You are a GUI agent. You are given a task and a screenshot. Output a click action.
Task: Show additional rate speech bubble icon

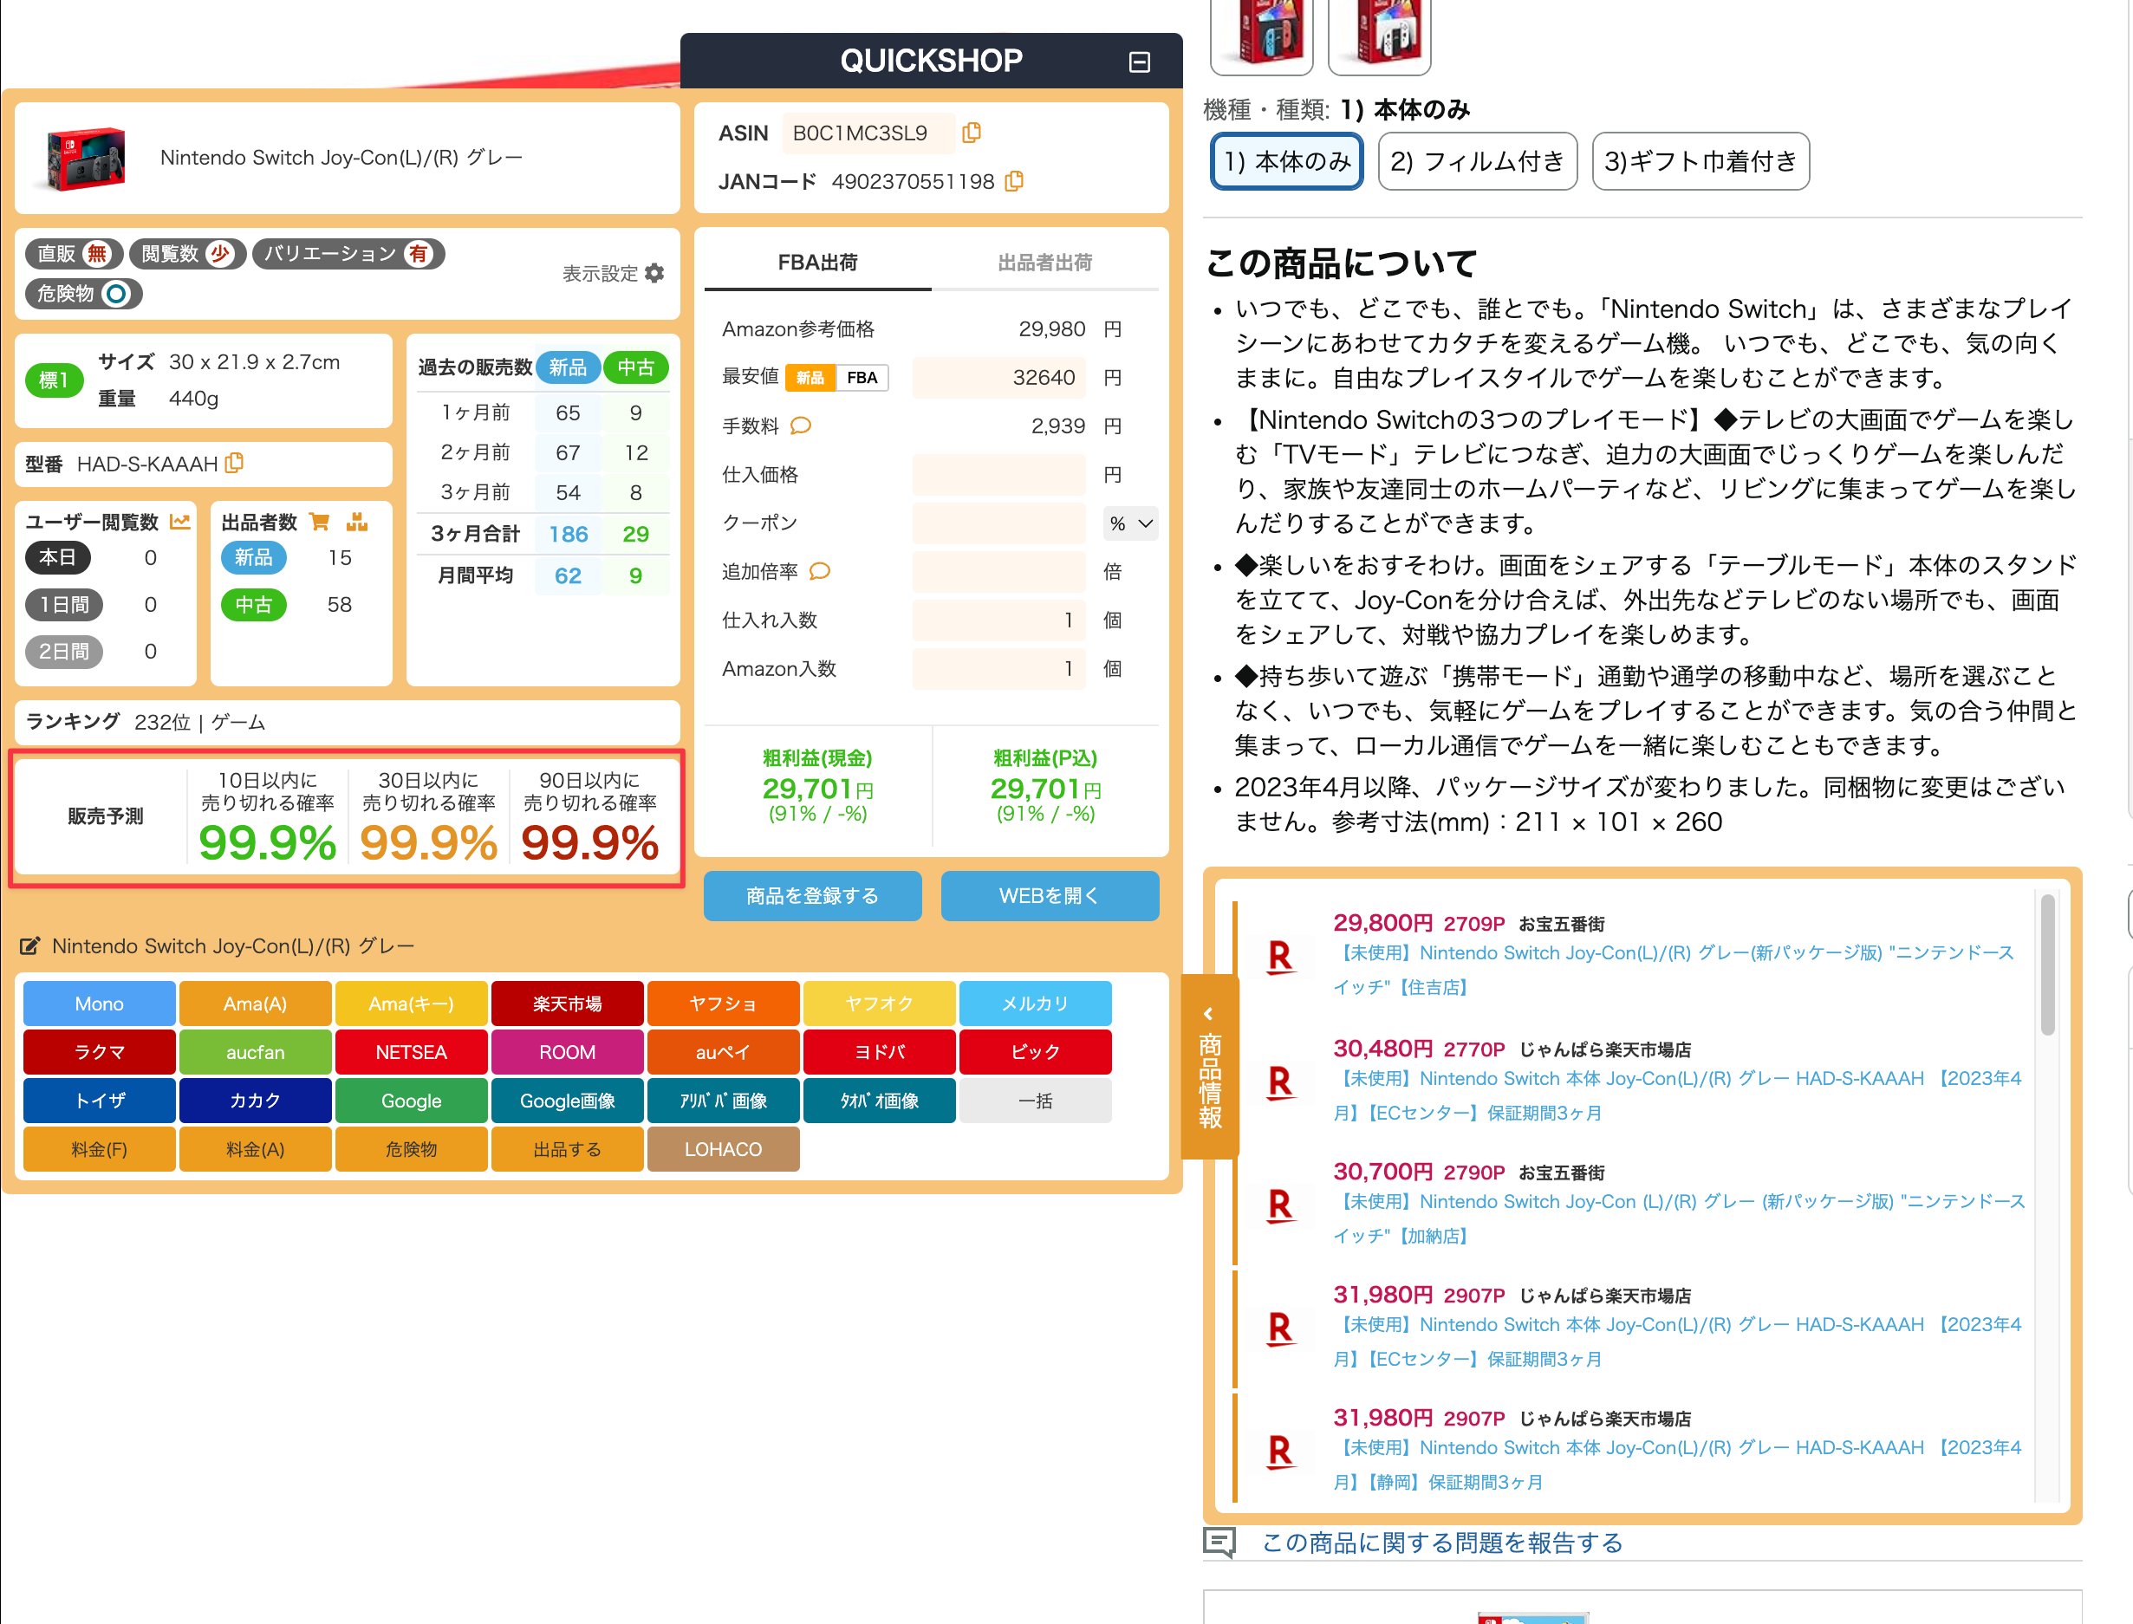tap(820, 571)
